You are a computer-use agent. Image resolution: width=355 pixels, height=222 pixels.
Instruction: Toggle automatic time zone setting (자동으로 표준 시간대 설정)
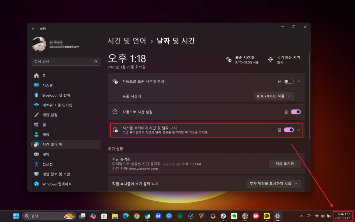pyautogui.click(x=289, y=81)
